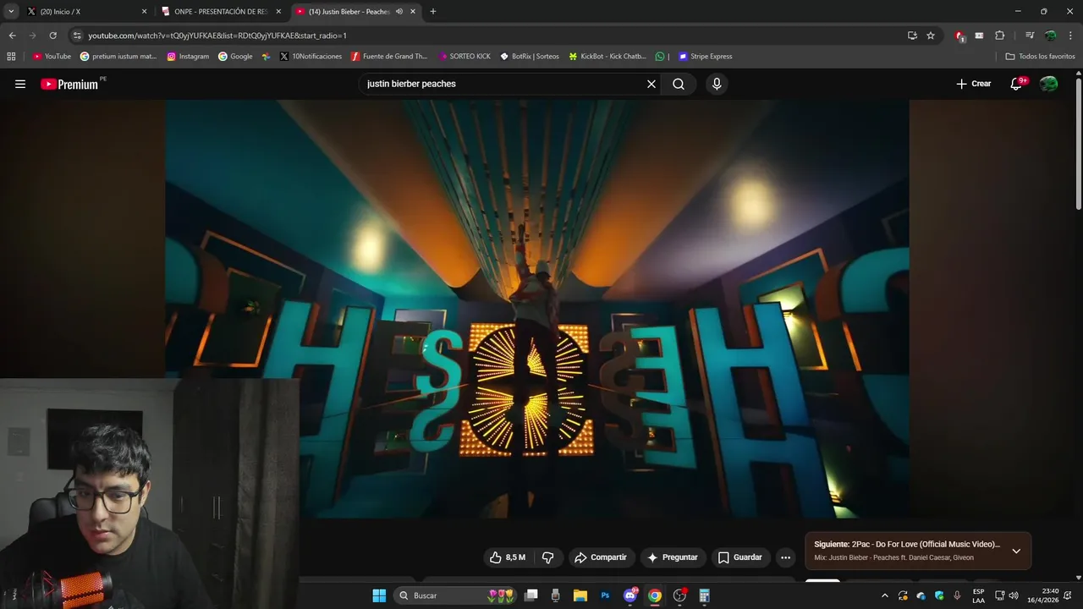1083x609 pixels.
Task: Go back in browser history
Action: click(12, 36)
